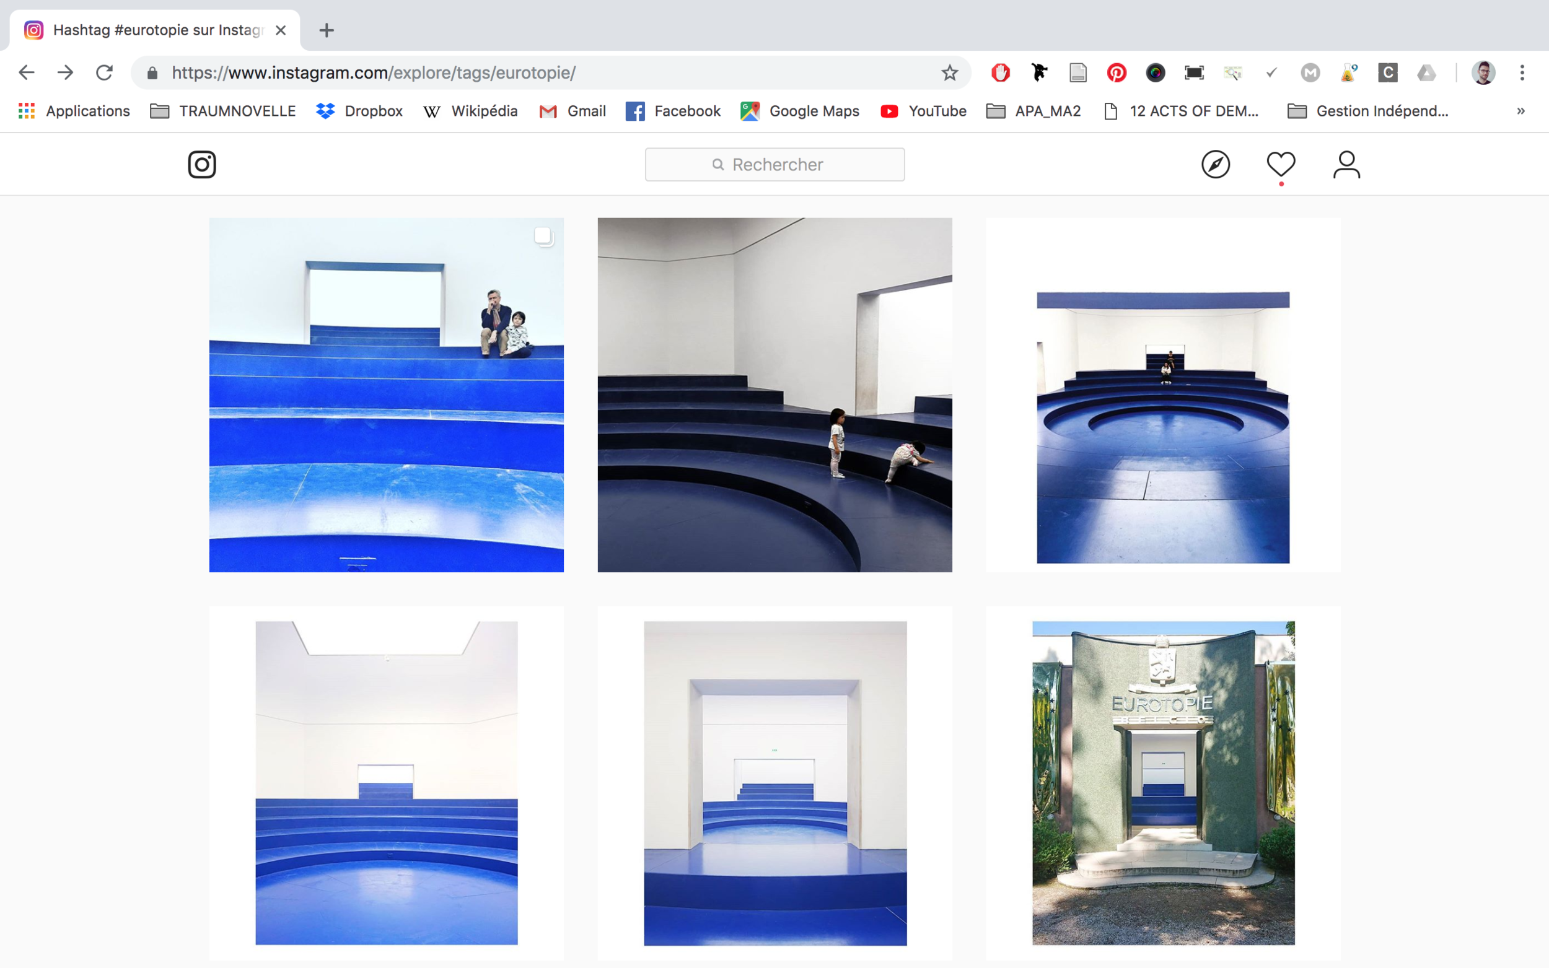Open the Wikipédia bookmark
Image resolution: width=1549 pixels, height=968 pixels.
click(470, 111)
